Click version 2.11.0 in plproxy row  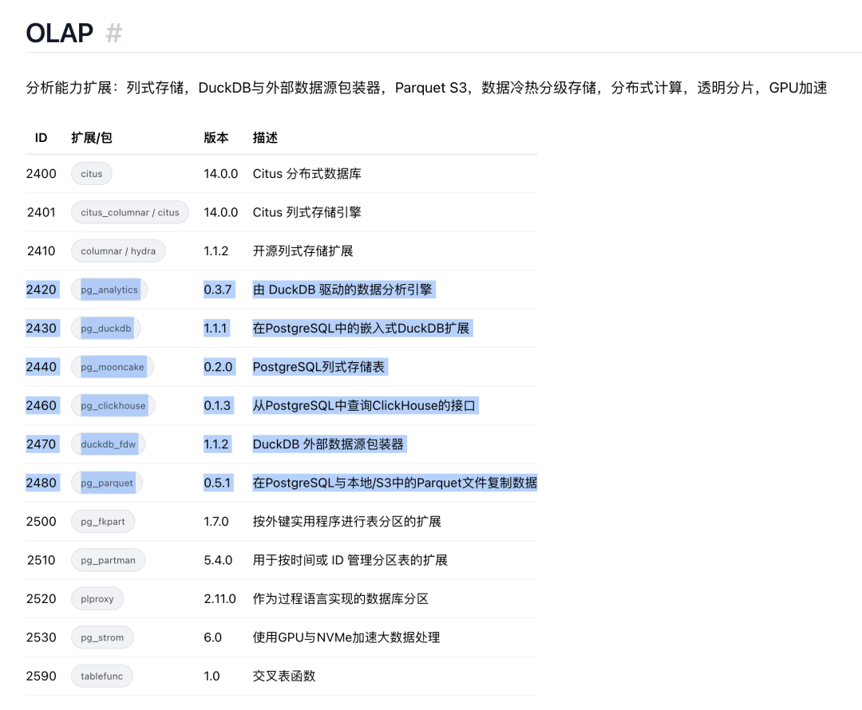click(220, 599)
